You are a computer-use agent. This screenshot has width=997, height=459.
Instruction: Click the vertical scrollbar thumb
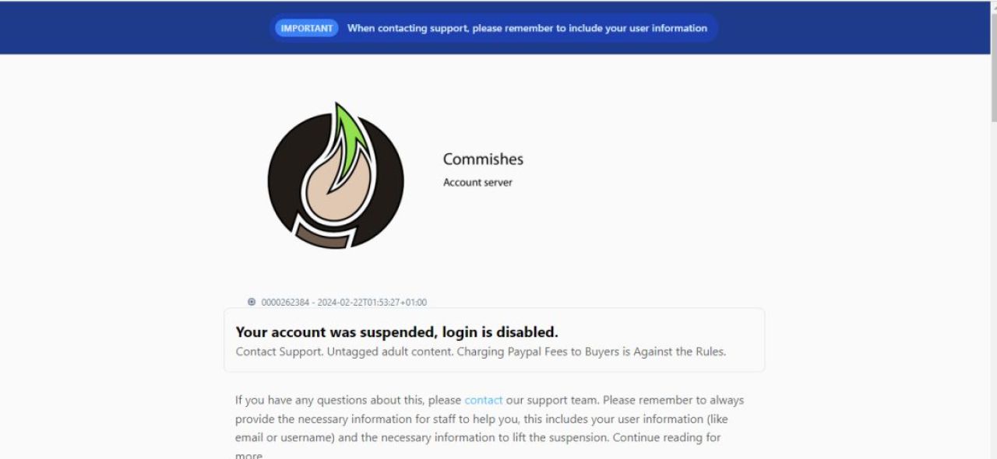pyautogui.click(x=994, y=66)
